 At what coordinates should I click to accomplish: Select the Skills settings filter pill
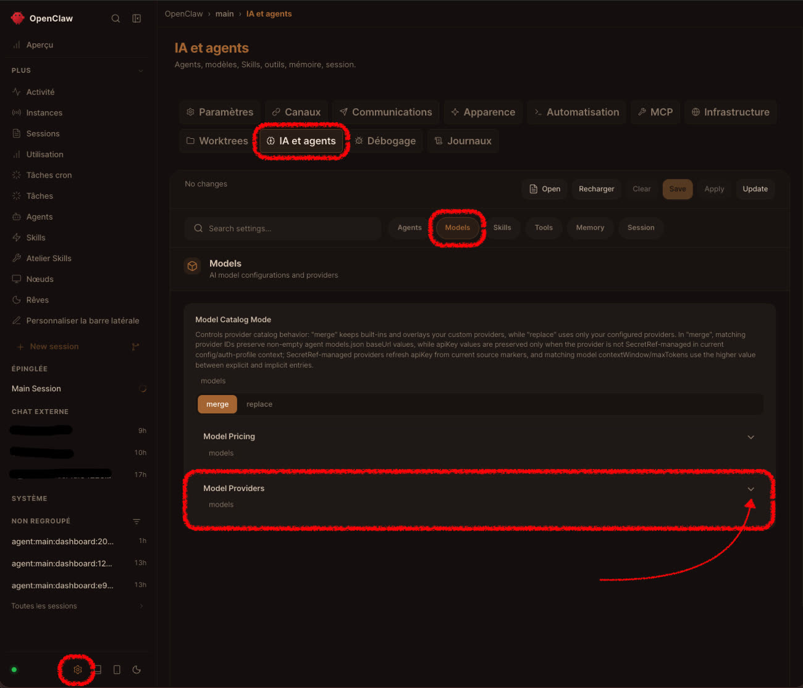click(502, 228)
